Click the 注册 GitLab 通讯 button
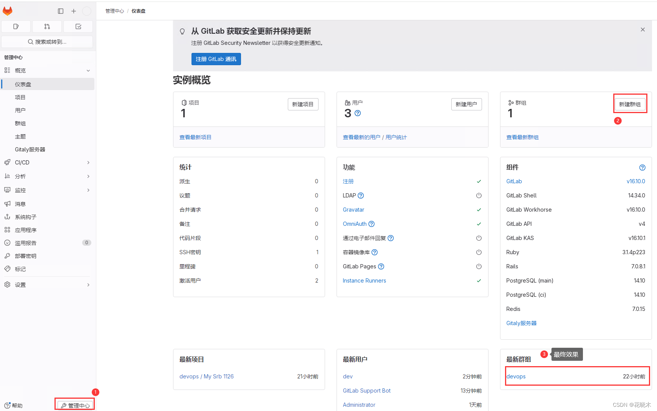 [216, 59]
